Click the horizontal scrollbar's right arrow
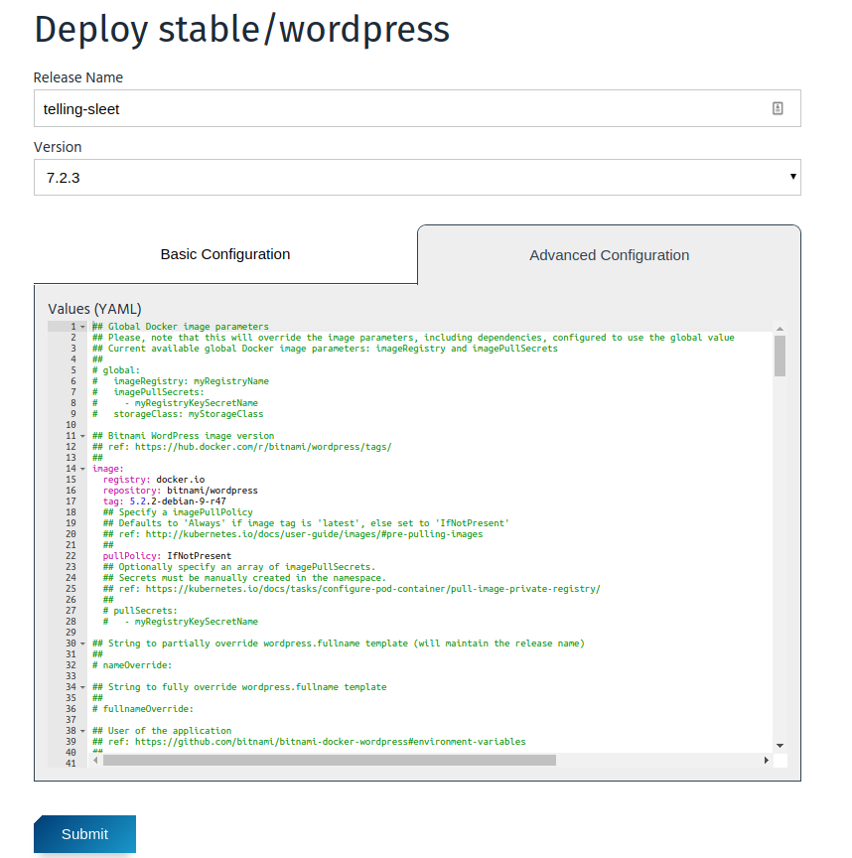The image size is (852, 858). click(x=766, y=760)
